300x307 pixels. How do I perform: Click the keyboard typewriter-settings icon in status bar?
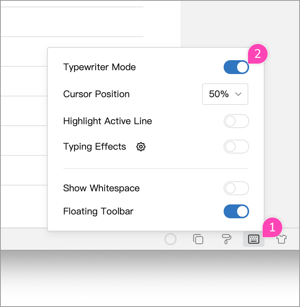(x=254, y=239)
